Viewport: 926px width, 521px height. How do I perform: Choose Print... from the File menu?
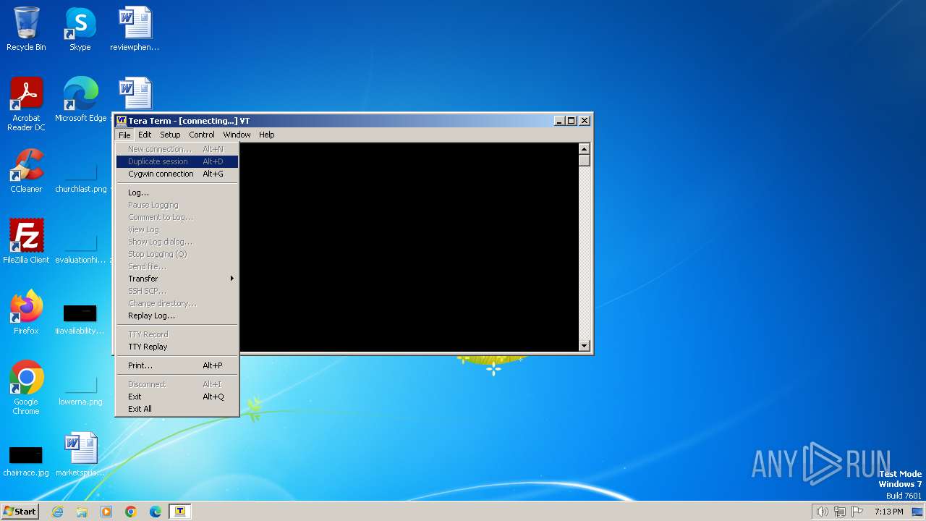[x=177, y=365]
